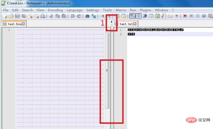Image resolution: width=213 pixels, height=129 pixels.
Task: Click the Paste toolbar icon
Action: point(64,16)
